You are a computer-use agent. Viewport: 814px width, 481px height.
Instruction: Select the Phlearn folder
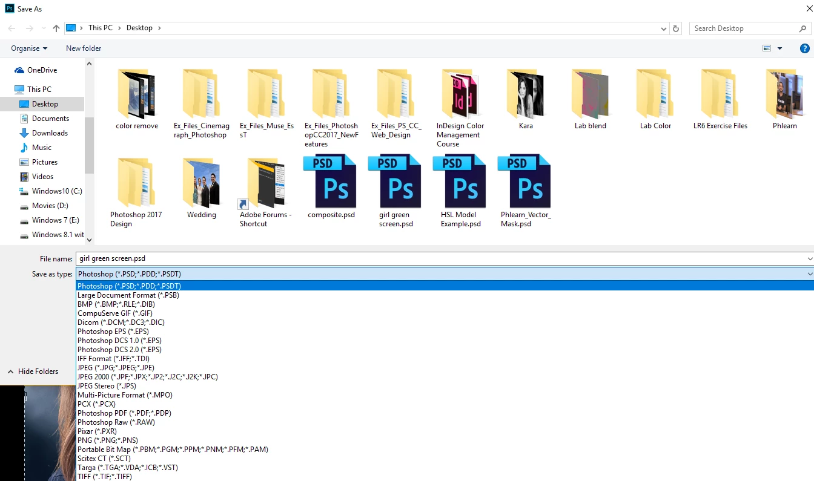click(785, 99)
